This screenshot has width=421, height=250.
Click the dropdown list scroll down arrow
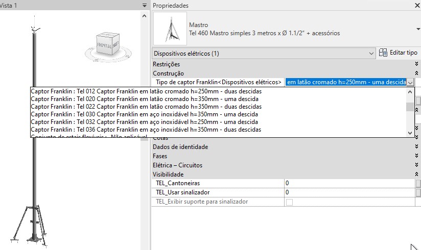410,133
